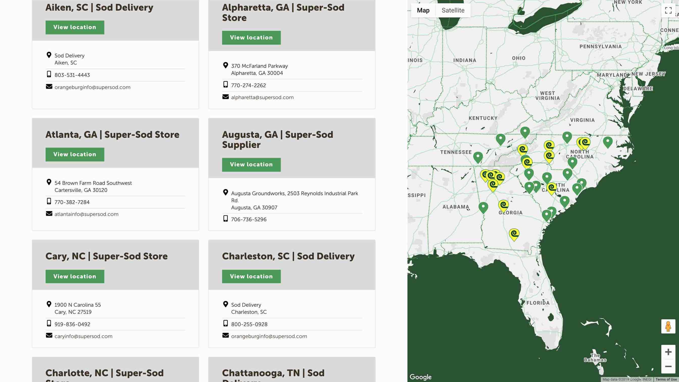Select the green marker beside the ALABAMA label
The image size is (679, 382).
[483, 208]
